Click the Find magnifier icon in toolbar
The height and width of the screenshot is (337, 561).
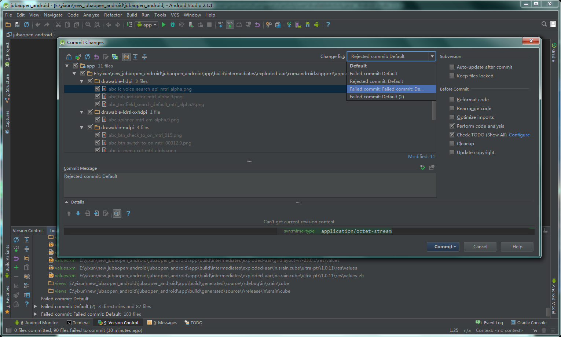(88, 25)
